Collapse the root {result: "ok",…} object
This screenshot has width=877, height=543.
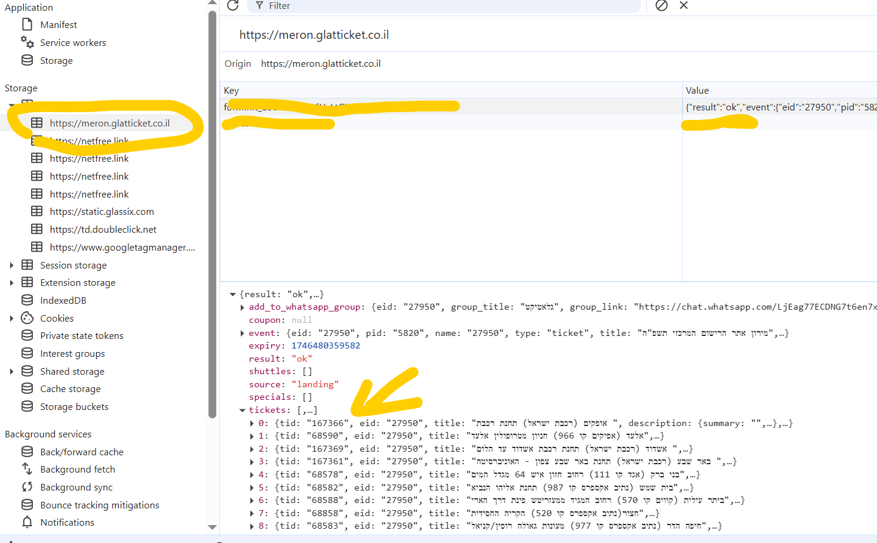coord(232,294)
